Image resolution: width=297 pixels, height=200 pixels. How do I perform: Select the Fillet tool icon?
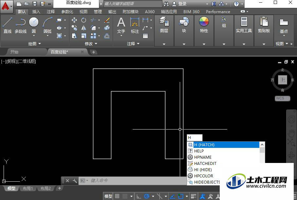pyautogui.click(x=93, y=28)
